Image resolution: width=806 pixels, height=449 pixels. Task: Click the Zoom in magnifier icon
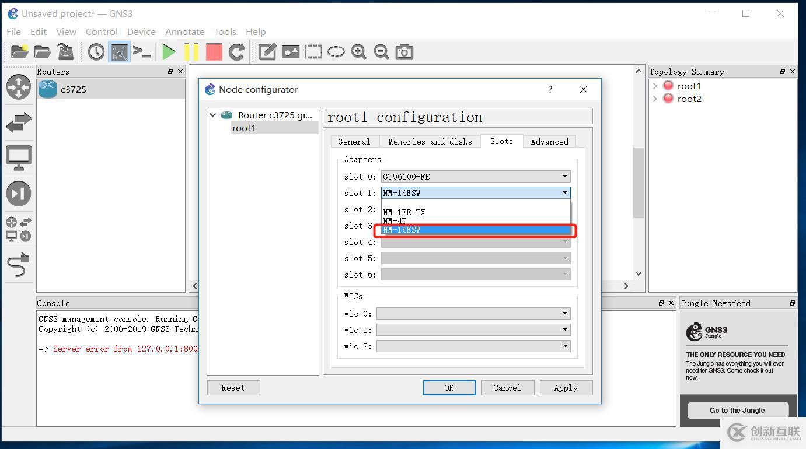[x=359, y=52]
